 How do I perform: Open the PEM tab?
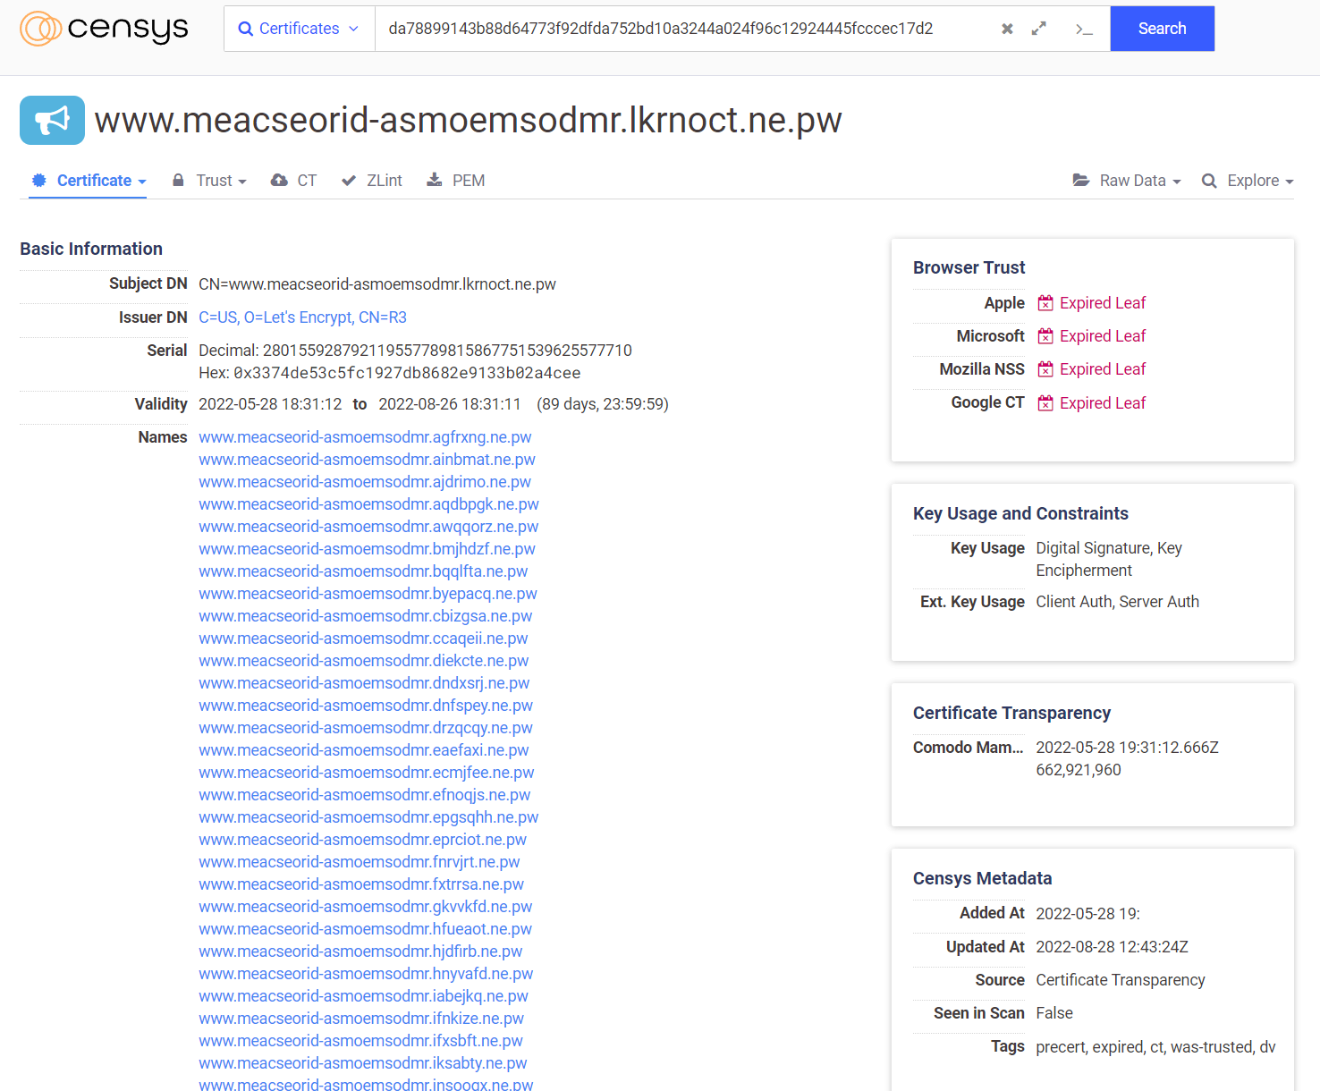(x=456, y=181)
